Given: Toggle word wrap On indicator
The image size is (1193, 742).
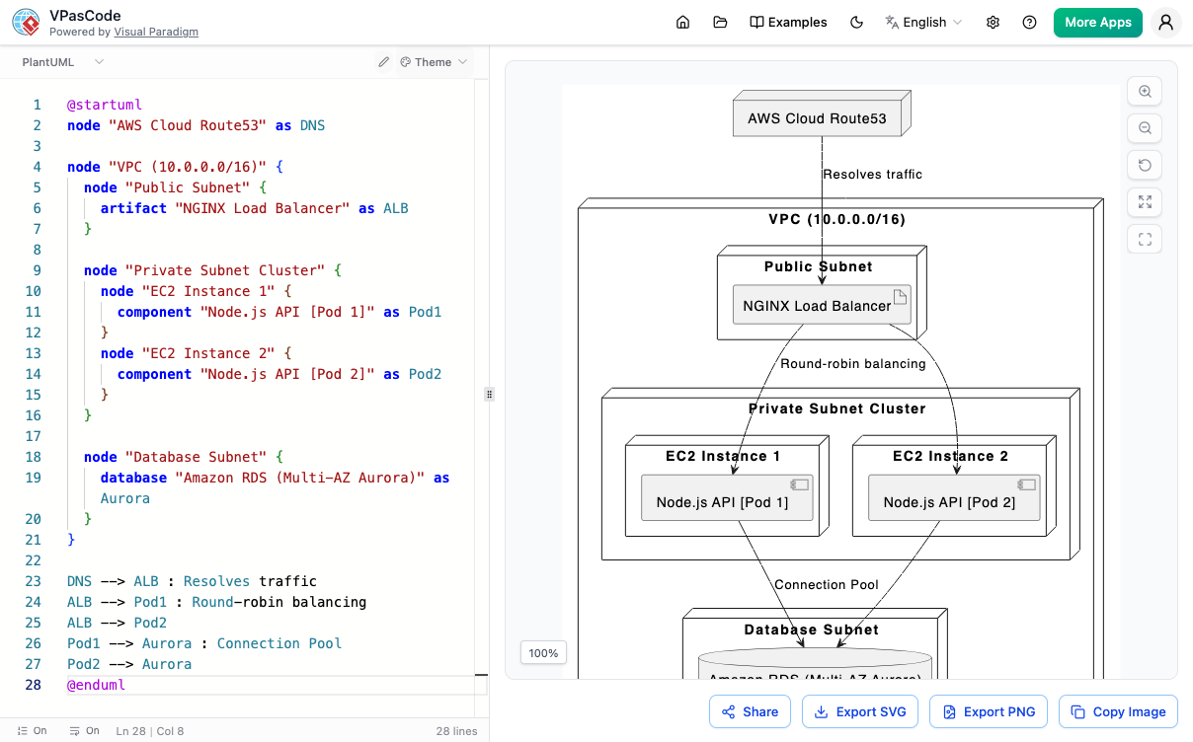Looking at the screenshot, I should click(x=84, y=731).
